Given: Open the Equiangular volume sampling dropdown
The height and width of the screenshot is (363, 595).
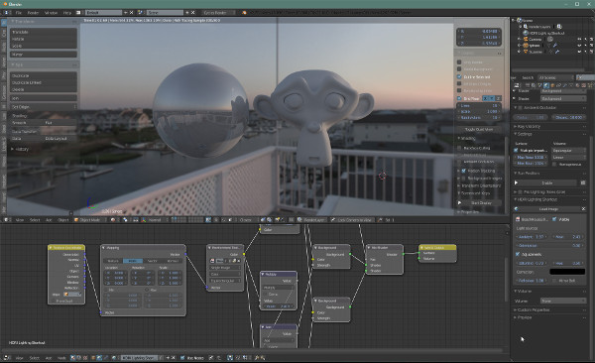Looking at the screenshot, I should pyautogui.click(x=569, y=151).
